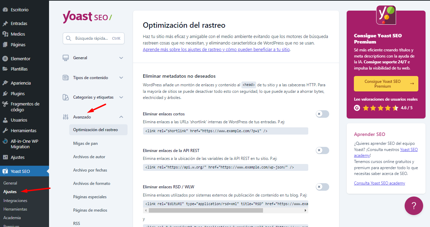
Task: Open Yoast SEO Ajustes submenu
Action: (10, 192)
